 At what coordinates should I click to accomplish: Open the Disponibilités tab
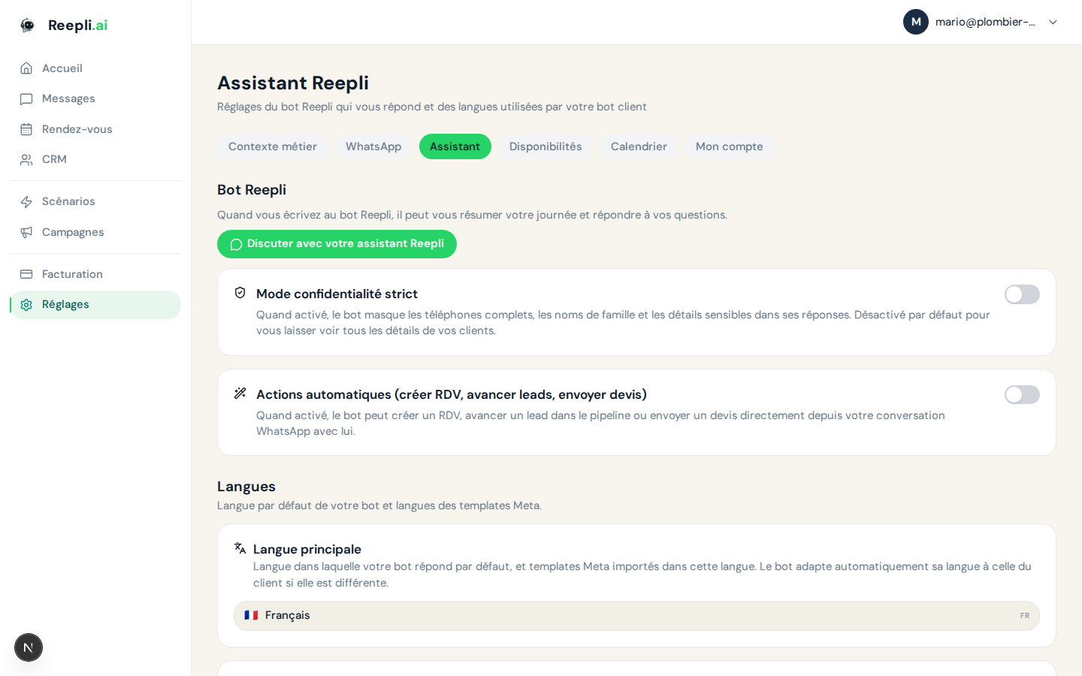pyautogui.click(x=546, y=146)
